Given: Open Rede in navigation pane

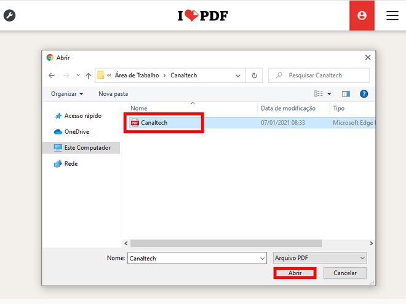Looking at the screenshot, I should point(71,163).
